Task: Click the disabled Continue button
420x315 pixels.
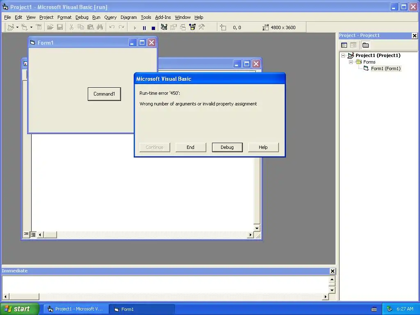Action: pos(155,147)
